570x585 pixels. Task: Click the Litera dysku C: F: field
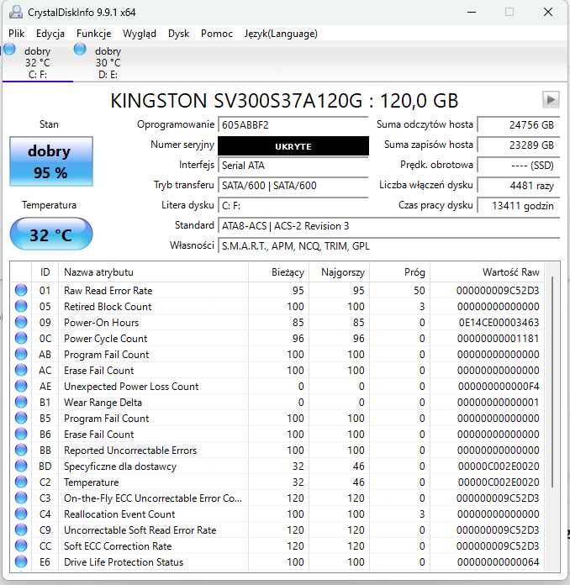(293, 205)
